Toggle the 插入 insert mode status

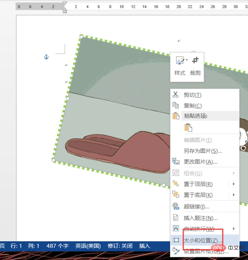[x=145, y=246]
